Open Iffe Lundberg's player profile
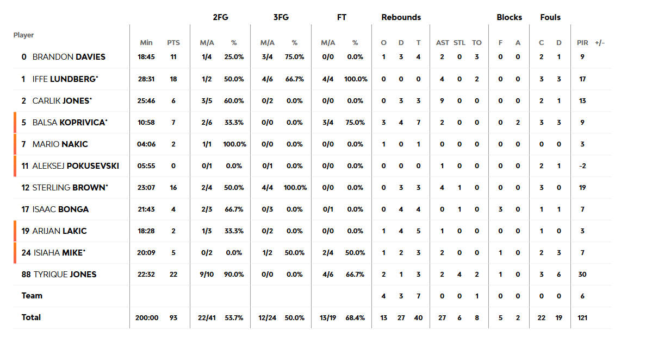 click(65, 79)
